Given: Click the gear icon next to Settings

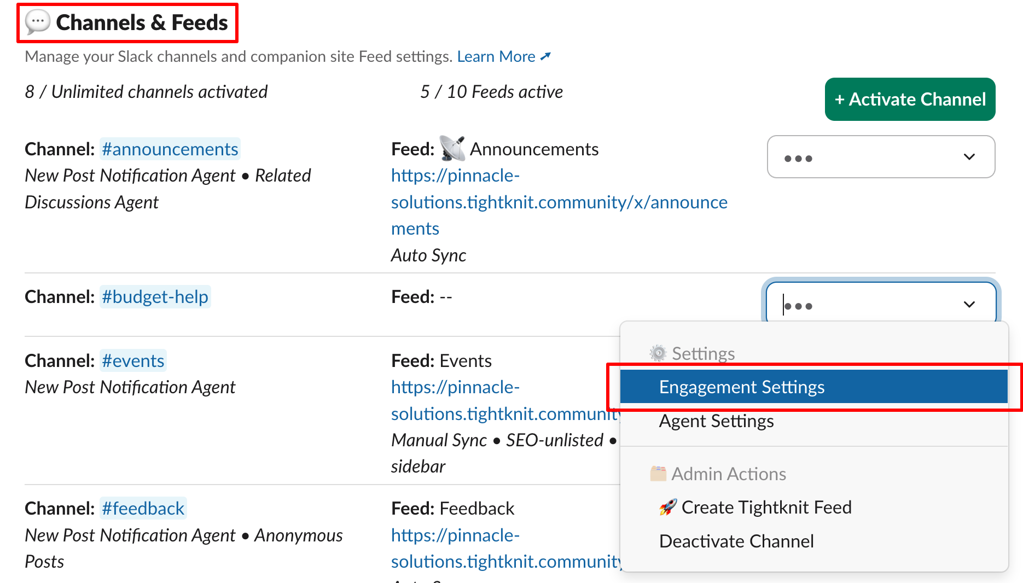Looking at the screenshot, I should coord(658,353).
